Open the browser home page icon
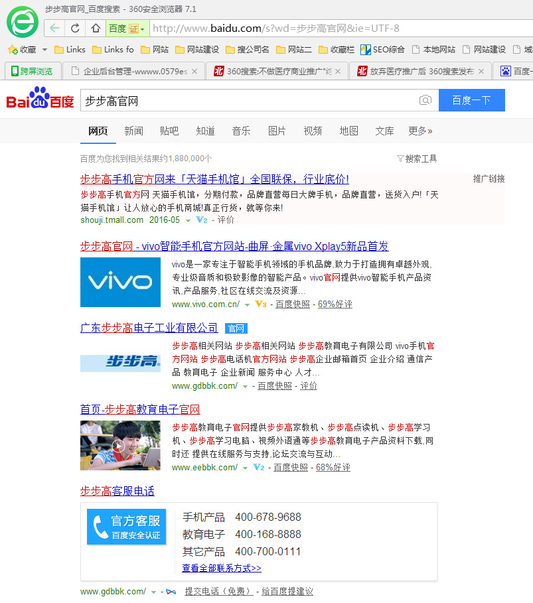533x603 pixels. click(96, 28)
